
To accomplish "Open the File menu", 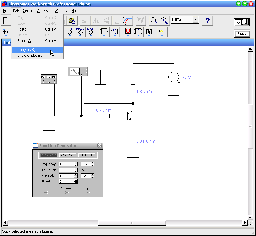I will pyautogui.click(x=6, y=11).
